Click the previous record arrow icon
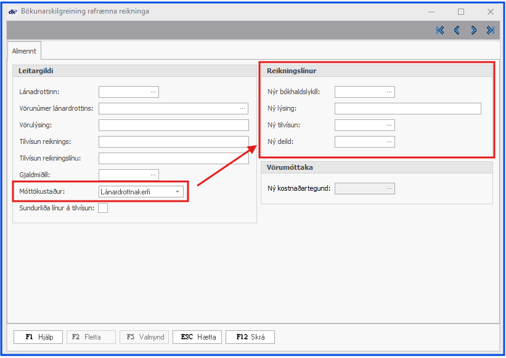This screenshot has height=358, width=506. click(x=457, y=30)
